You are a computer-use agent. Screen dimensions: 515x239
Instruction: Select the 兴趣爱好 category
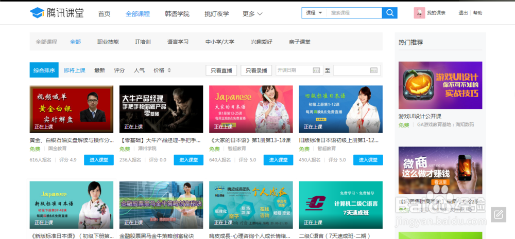click(262, 42)
